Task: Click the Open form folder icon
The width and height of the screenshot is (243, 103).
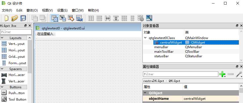Action: tap(15, 18)
